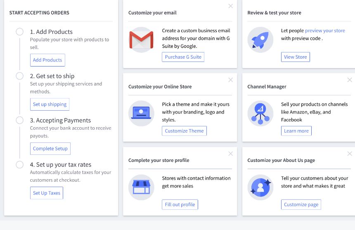Click 'Stores with contact information' description text
Viewport: 355px width, 230px height.
pyautogui.click(x=196, y=182)
